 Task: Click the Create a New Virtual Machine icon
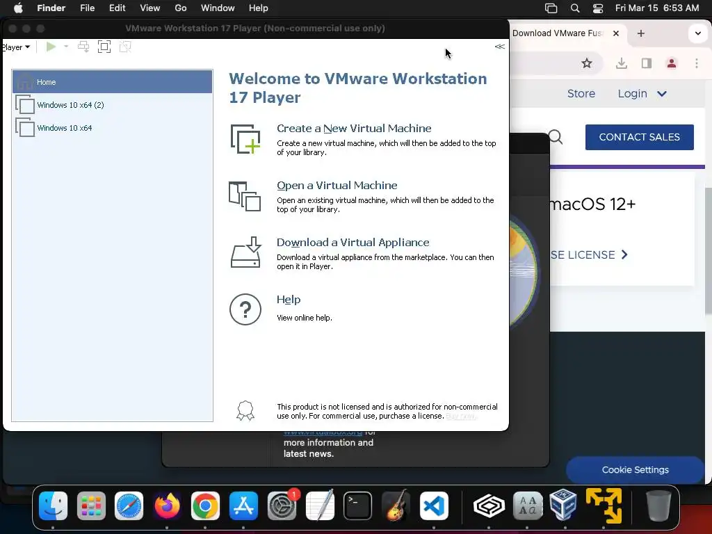(x=245, y=139)
